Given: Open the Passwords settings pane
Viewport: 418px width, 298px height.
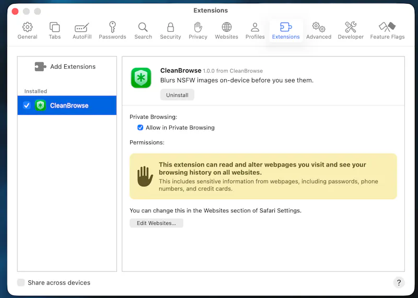Looking at the screenshot, I should coord(112,31).
